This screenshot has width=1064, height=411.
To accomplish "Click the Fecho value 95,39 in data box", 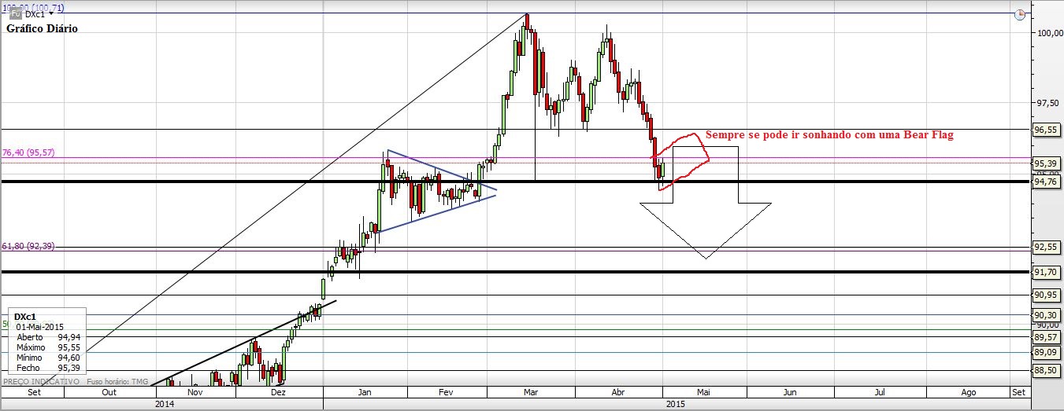I will (69, 367).
